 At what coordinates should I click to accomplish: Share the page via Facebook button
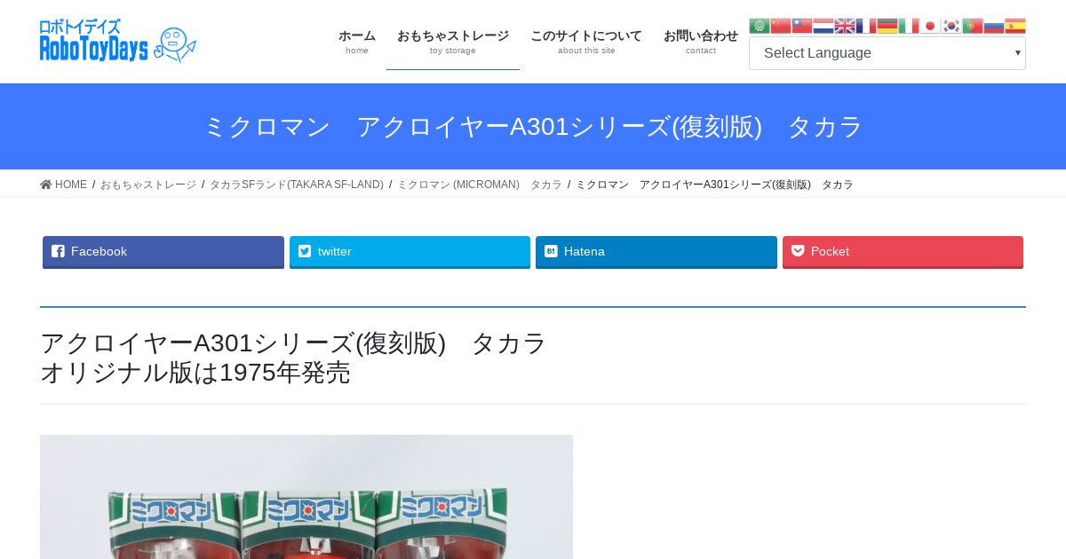(163, 252)
